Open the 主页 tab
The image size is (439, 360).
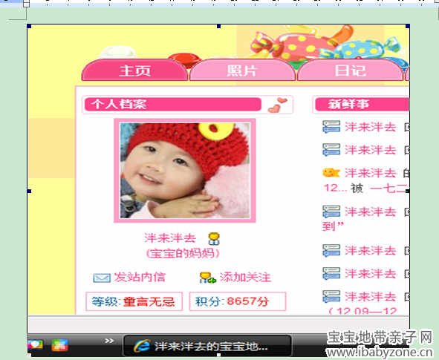(x=134, y=71)
